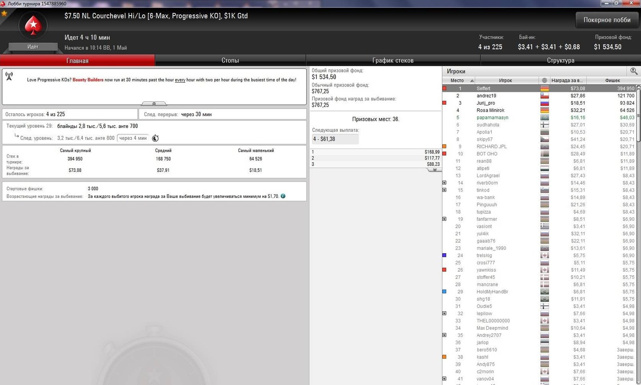Screen dimensions: 641x385
Task: Click the PokerStars red spade logo
Action: (x=33, y=26)
